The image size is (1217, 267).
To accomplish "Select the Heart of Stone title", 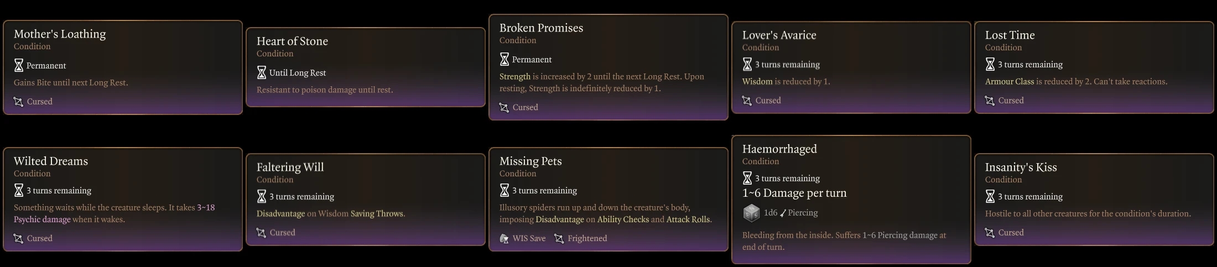I will coord(292,41).
